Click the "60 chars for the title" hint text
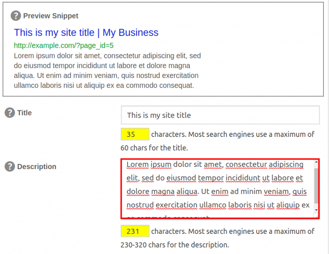Viewport: 329px width, 254px height. [x=154, y=148]
